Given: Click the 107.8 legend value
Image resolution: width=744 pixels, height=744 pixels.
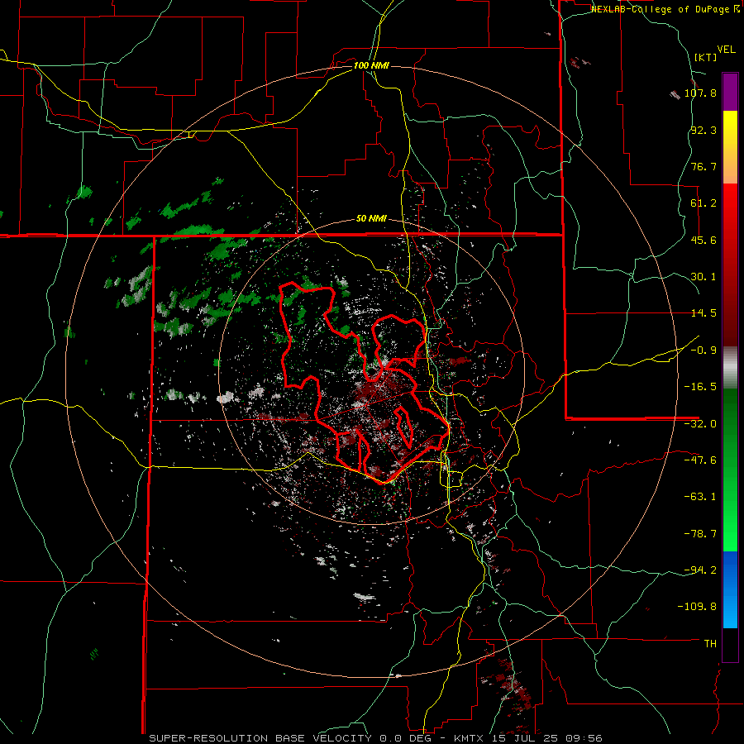Looking at the screenshot, I should click(700, 93).
